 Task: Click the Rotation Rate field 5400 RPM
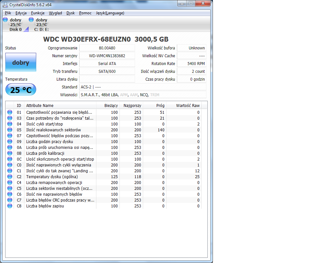(x=191, y=63)
